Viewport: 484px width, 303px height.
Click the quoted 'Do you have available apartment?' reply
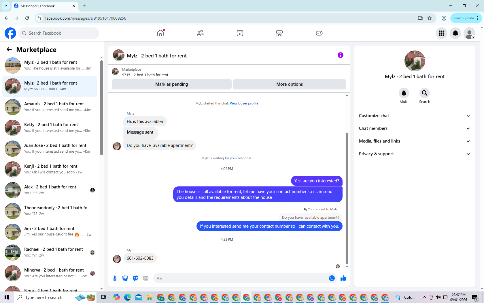310,218
